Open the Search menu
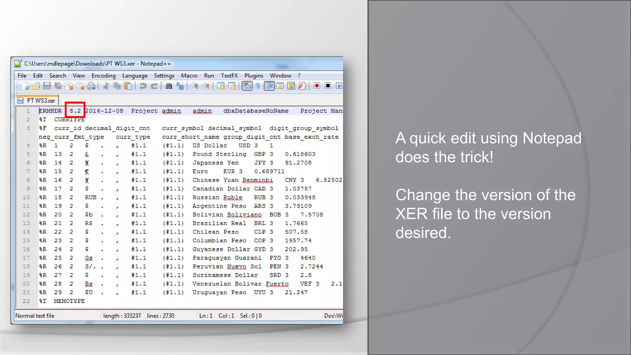The image size is (631, 355). click(58, 75)
